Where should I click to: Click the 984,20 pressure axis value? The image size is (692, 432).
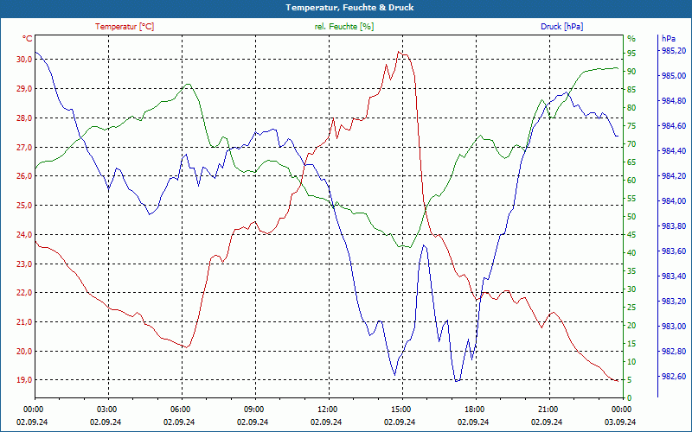tap(675, 176)
